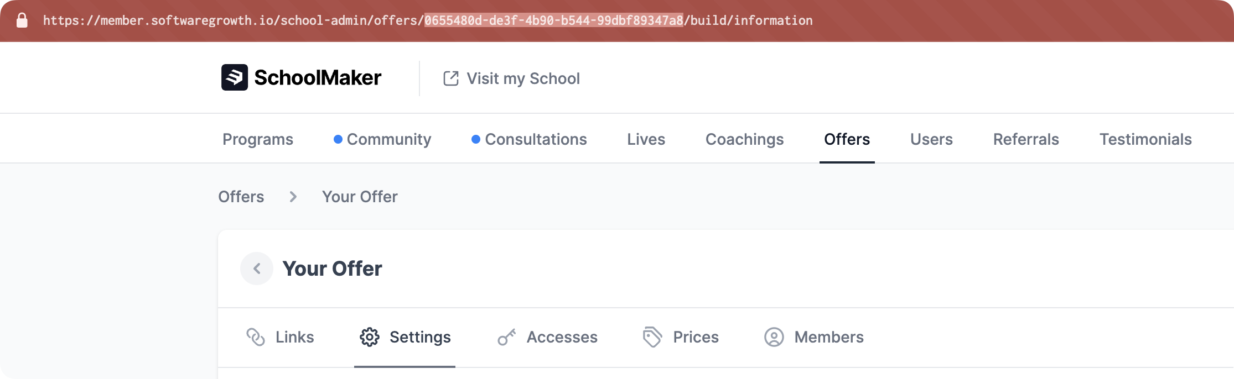Click the Members person icon
This screenshot has height=379, width=1234.
tap(774, 337)
